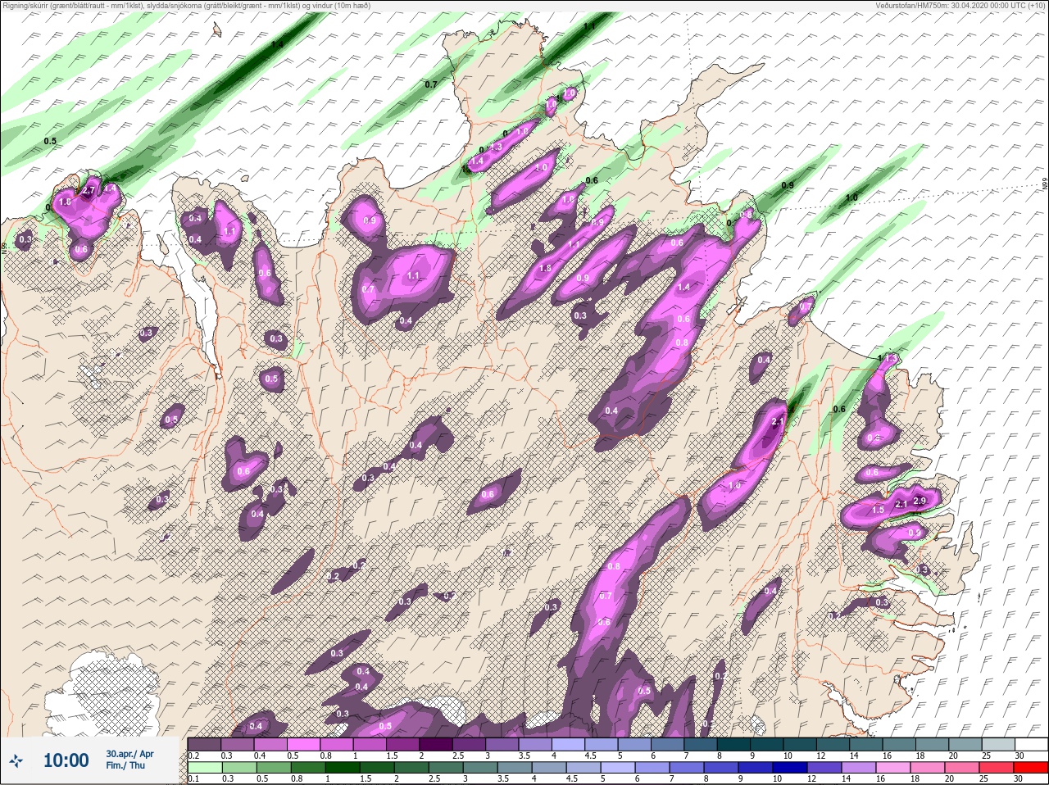
Task: Click the deep blue bottom-row swatch starting at 10
Action: [x=790, y=768]
